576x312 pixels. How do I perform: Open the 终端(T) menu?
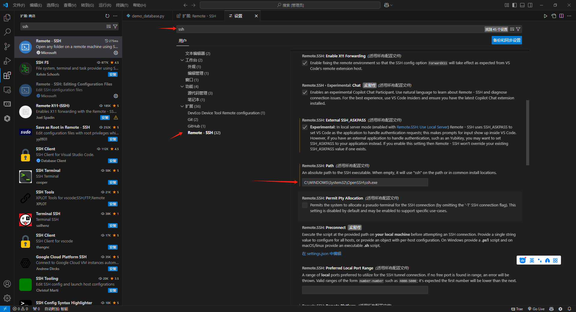tap(122, 5)
